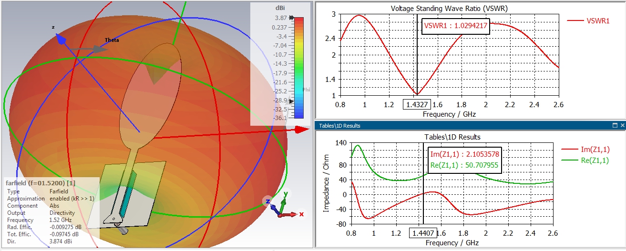This screenshot has height=251, width=626.
Task: Select the VSWR1 legend entry
Action: tap(588, 21)
